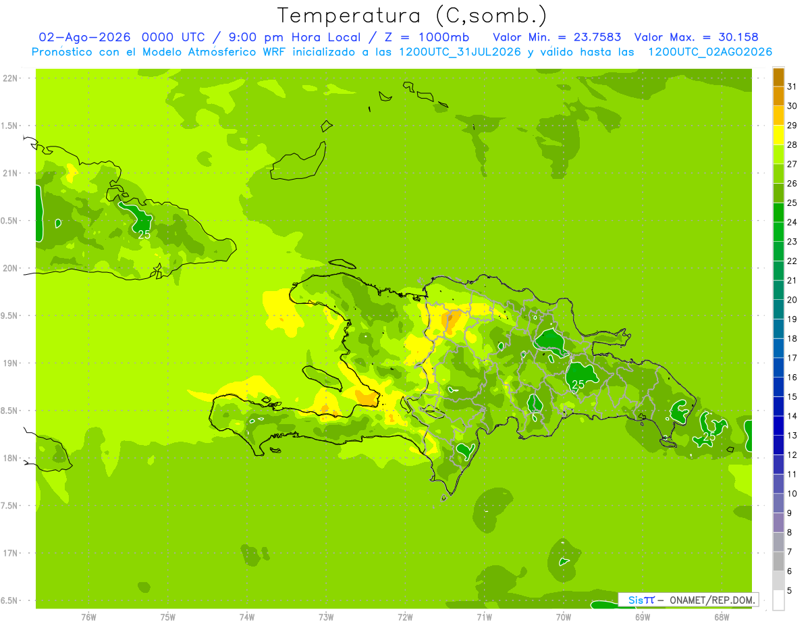
Task: Click the blue colorbar swatch between 16 and 17
Action: tap(778, 367)
